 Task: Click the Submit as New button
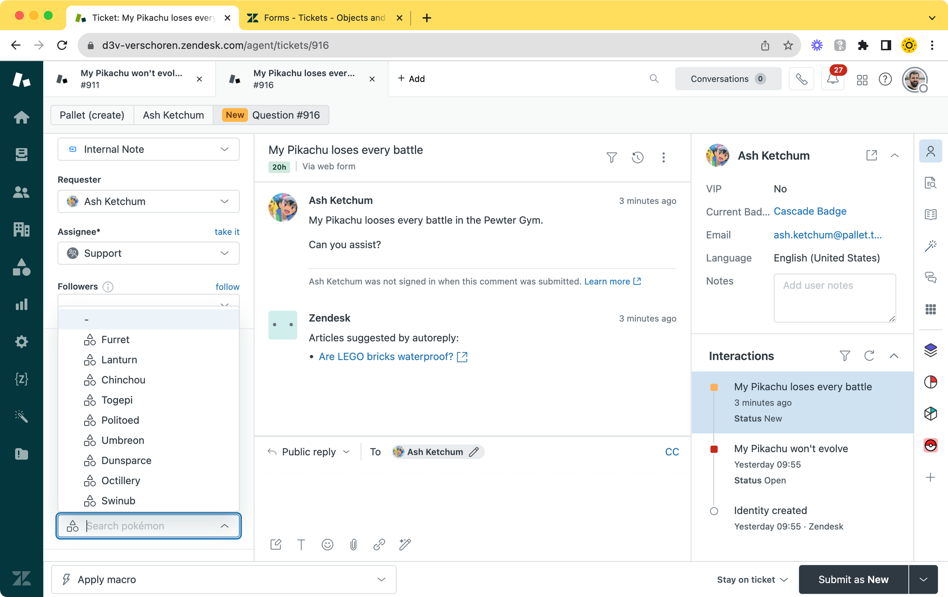pyautogui.click(x=853, y=579)
